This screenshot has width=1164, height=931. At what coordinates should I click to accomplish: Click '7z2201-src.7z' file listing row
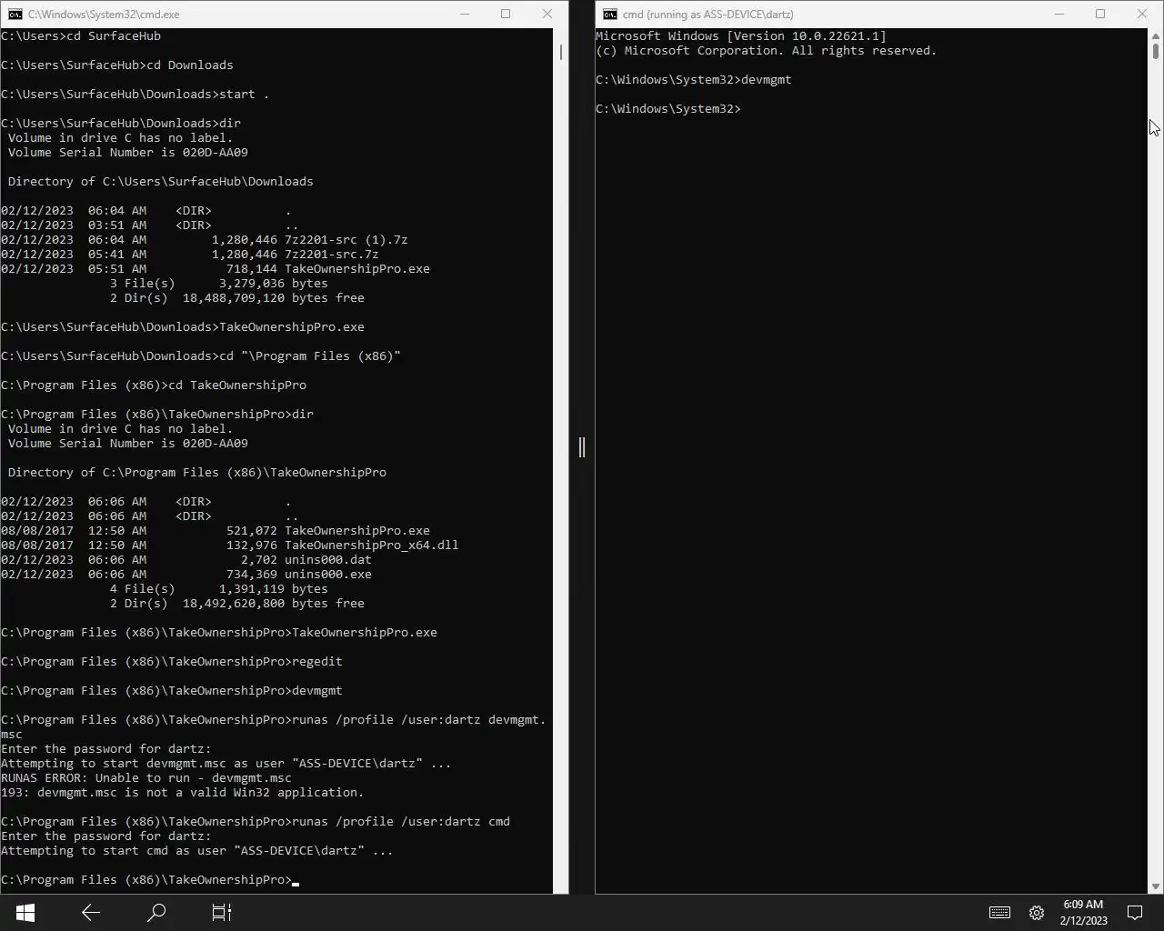pos(189,254)
